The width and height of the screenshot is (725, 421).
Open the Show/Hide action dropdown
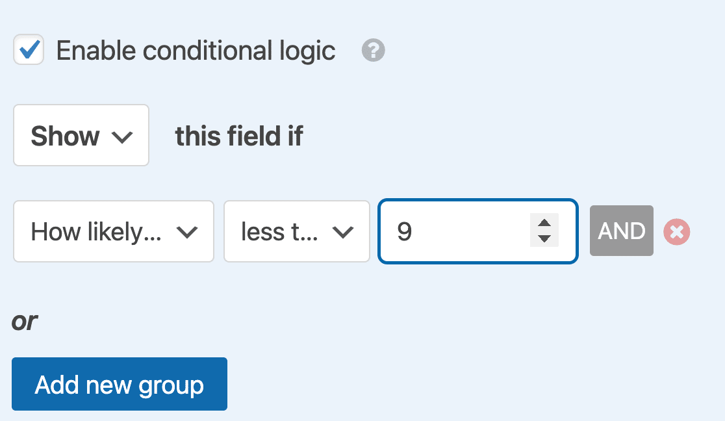[81, 135]
